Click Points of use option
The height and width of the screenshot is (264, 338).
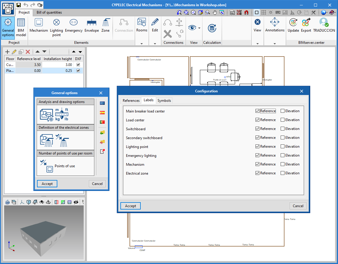[58, 166]
